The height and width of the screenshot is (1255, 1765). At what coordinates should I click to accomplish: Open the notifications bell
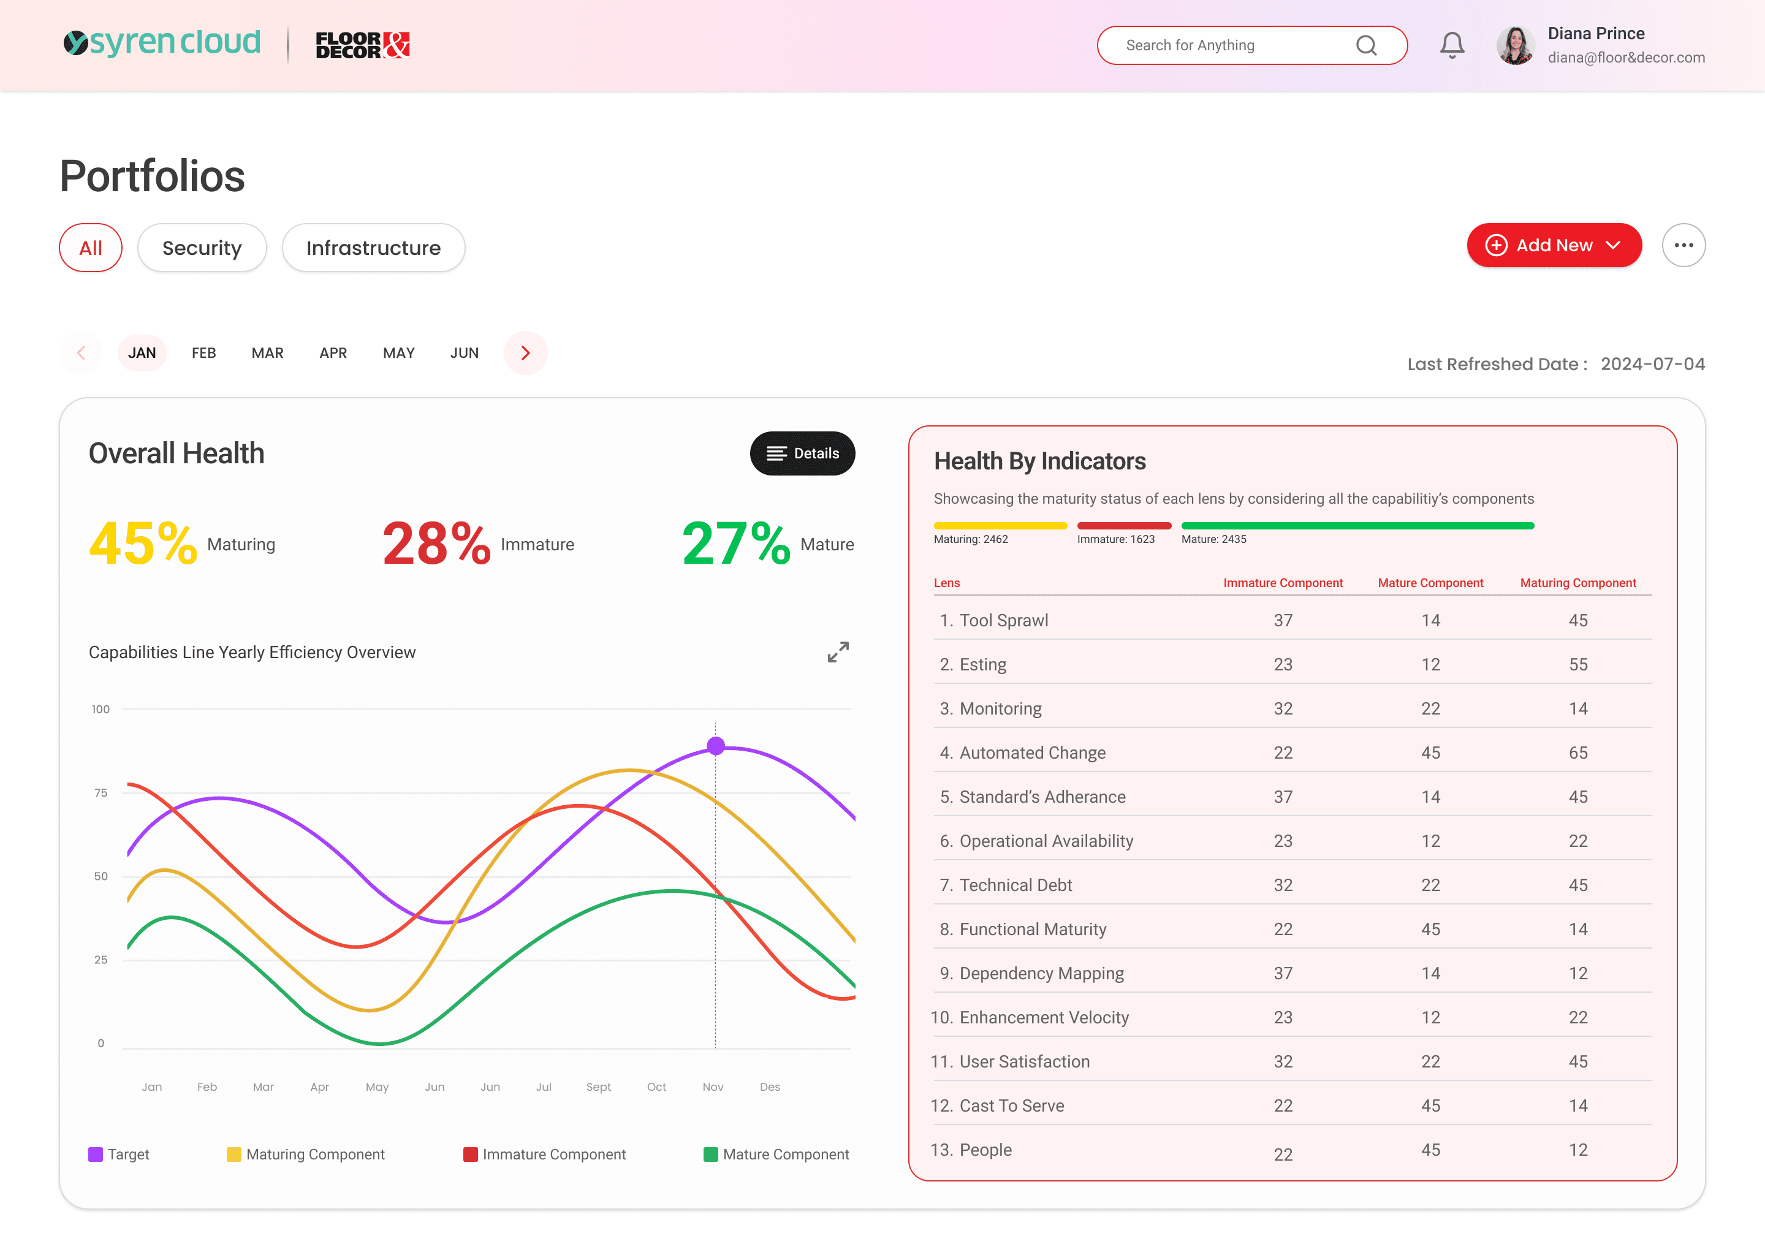pyautogui.click(x=1452, y=45)
